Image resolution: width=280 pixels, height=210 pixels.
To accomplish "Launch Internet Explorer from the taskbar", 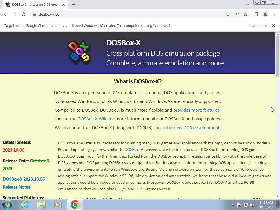I will coord(24,205).
